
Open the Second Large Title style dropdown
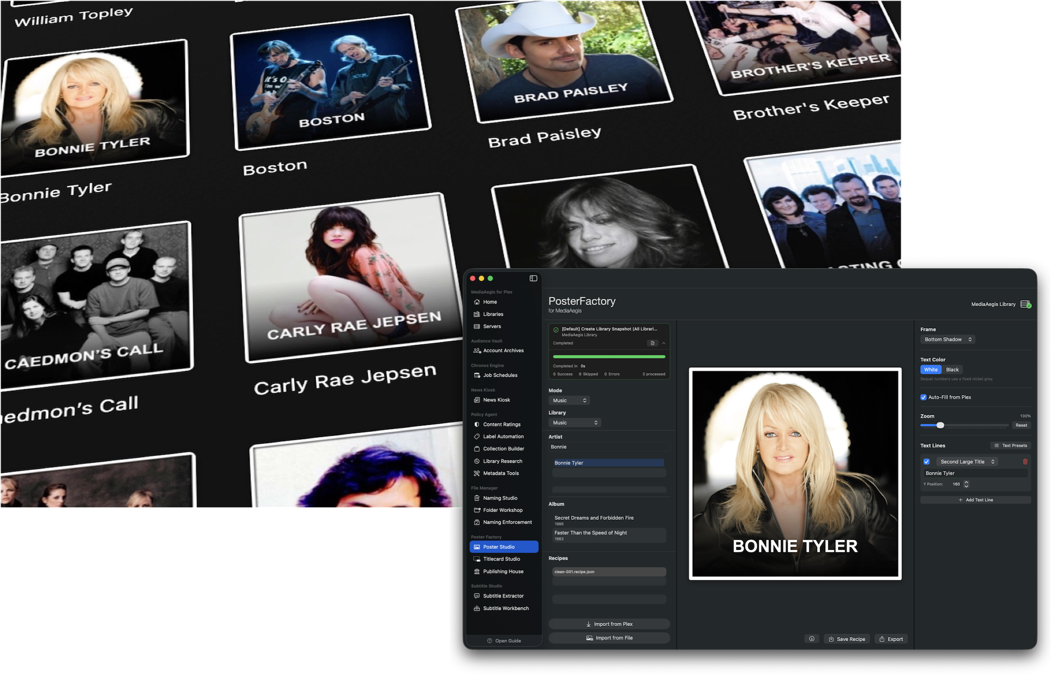(967, 462)
